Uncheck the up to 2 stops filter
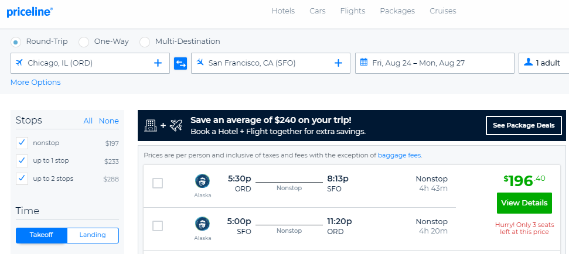The image size is (569, 254). pyautogui.click(x=22, y=179)
